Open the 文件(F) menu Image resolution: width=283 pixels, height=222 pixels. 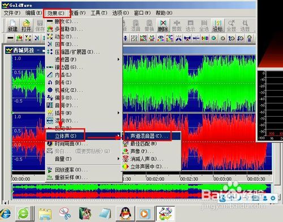coord(12,13)
